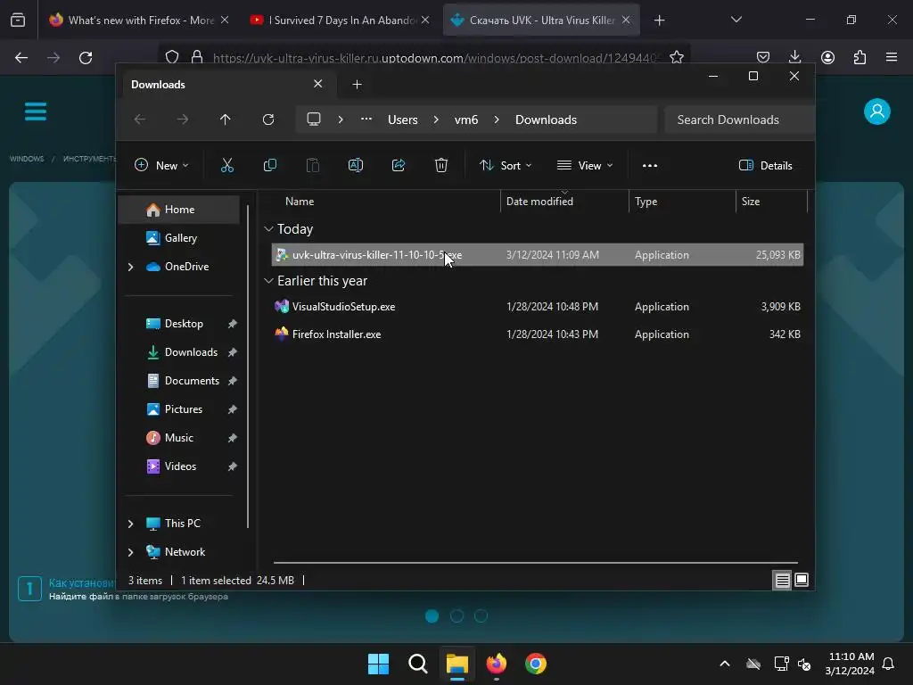The height and width of the screenshot is (685, 913).
Task: Open Music in quick access
Action: (178, 438)
